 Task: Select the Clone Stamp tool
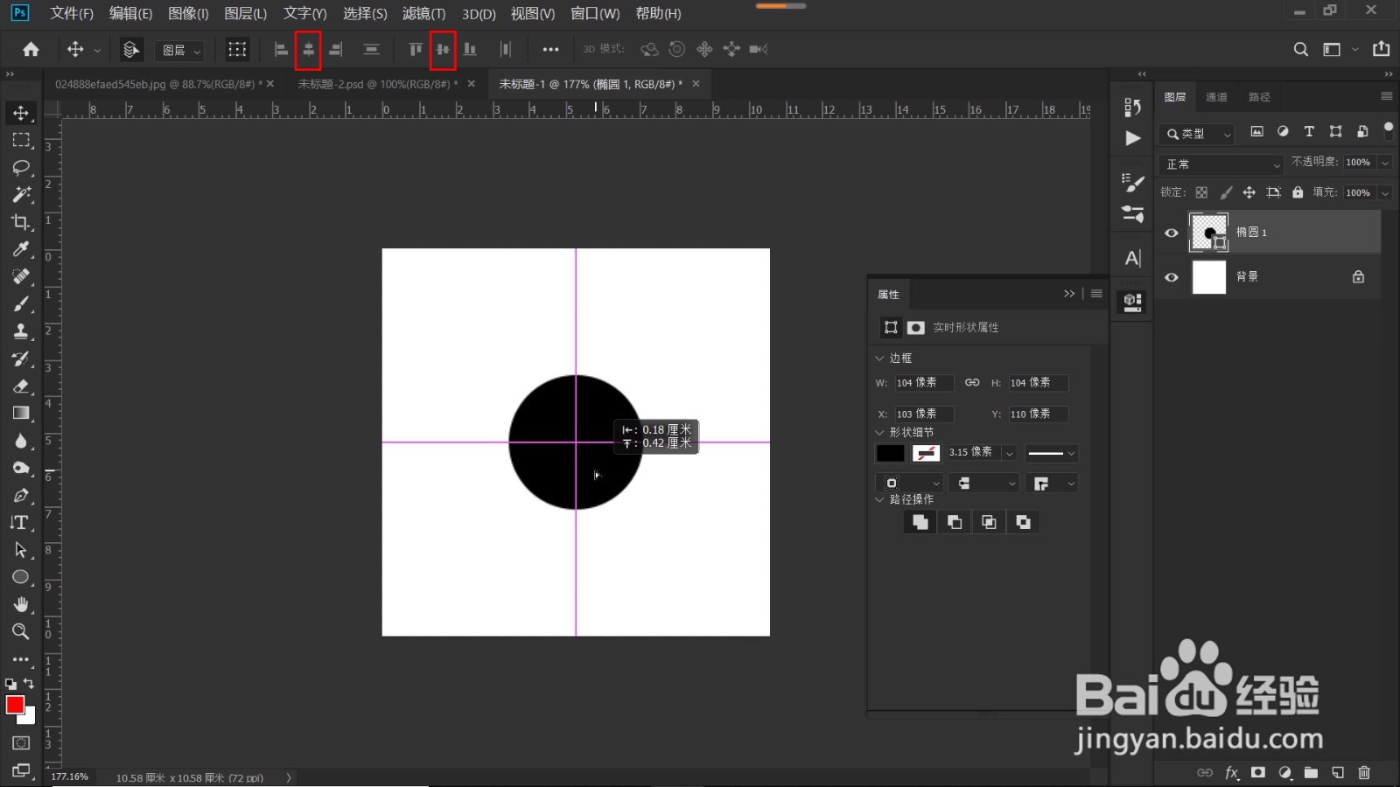(x=21, y=331)
